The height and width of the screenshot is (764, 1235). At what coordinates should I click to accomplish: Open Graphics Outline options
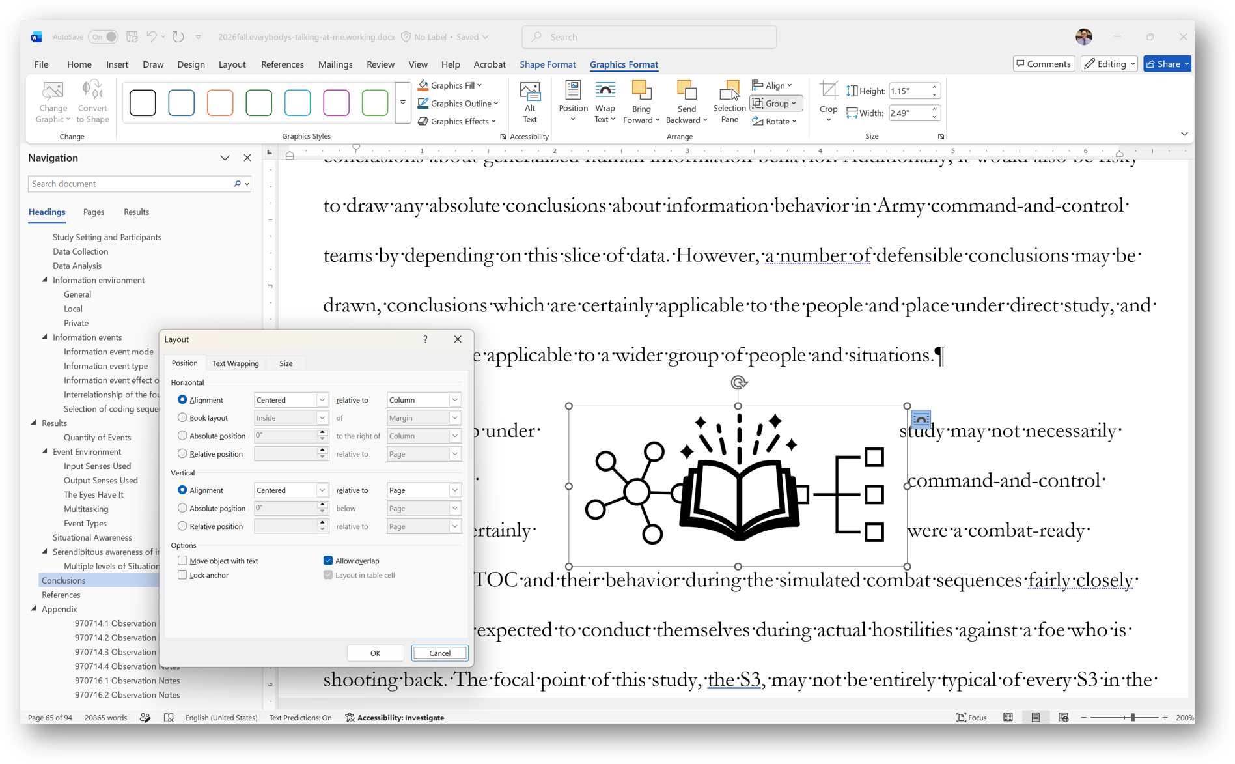[x=458, y=103]
